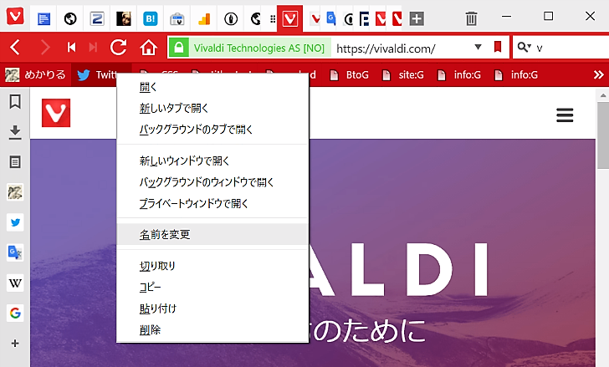Go forward to next page
Screen dimensions: 609x367
(x=45, y=48)
